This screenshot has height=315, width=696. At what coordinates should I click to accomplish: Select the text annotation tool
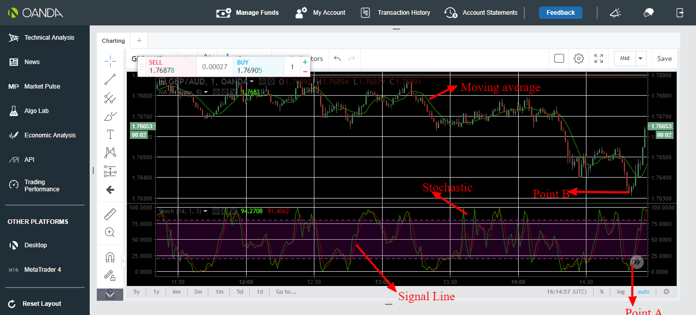110,134
